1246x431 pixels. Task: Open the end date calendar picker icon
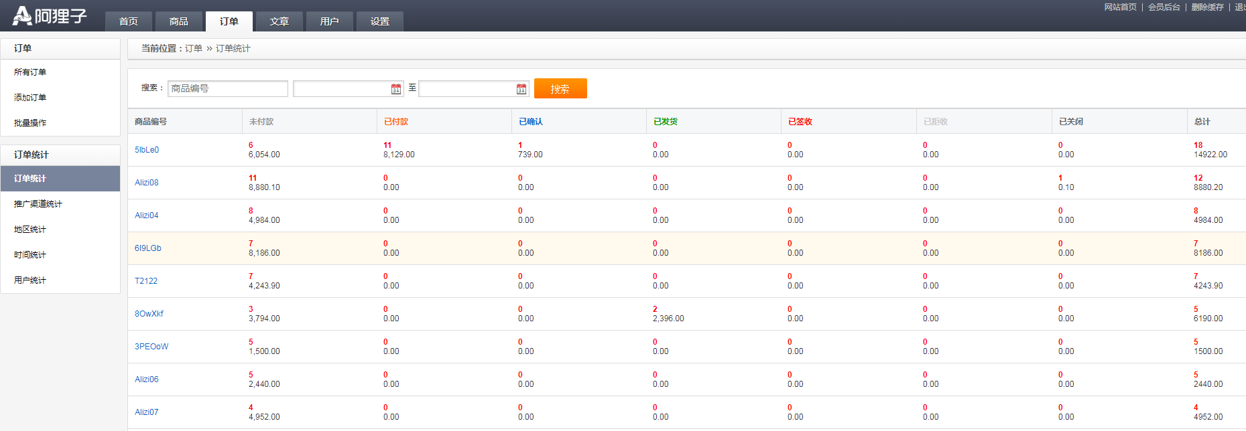[x=521, y=89]
